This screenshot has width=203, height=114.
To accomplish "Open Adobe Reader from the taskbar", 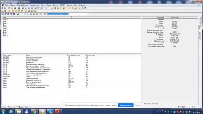I will click(58, 111).
